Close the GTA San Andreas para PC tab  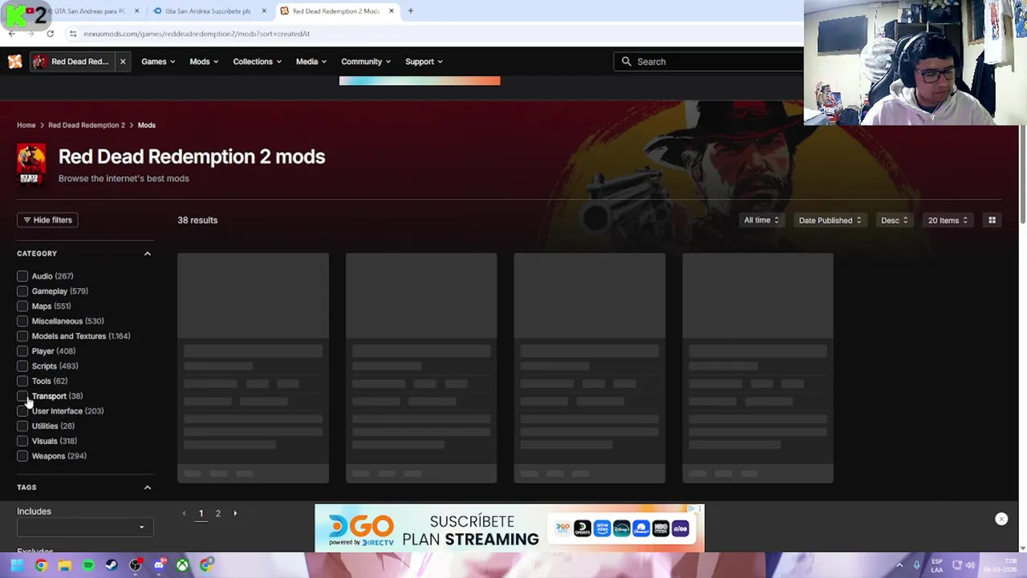pyautogui.click(x=136, y=11)
